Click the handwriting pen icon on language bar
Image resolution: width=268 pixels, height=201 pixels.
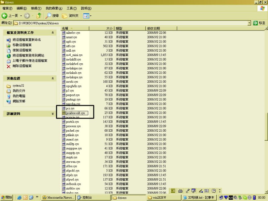(201, 191)
